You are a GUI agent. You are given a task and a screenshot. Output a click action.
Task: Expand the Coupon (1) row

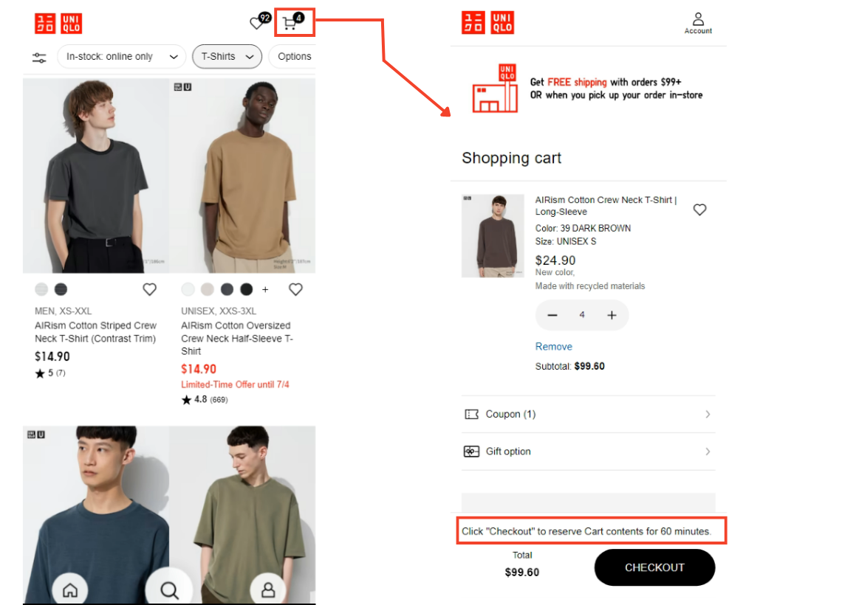coord(588,414)
